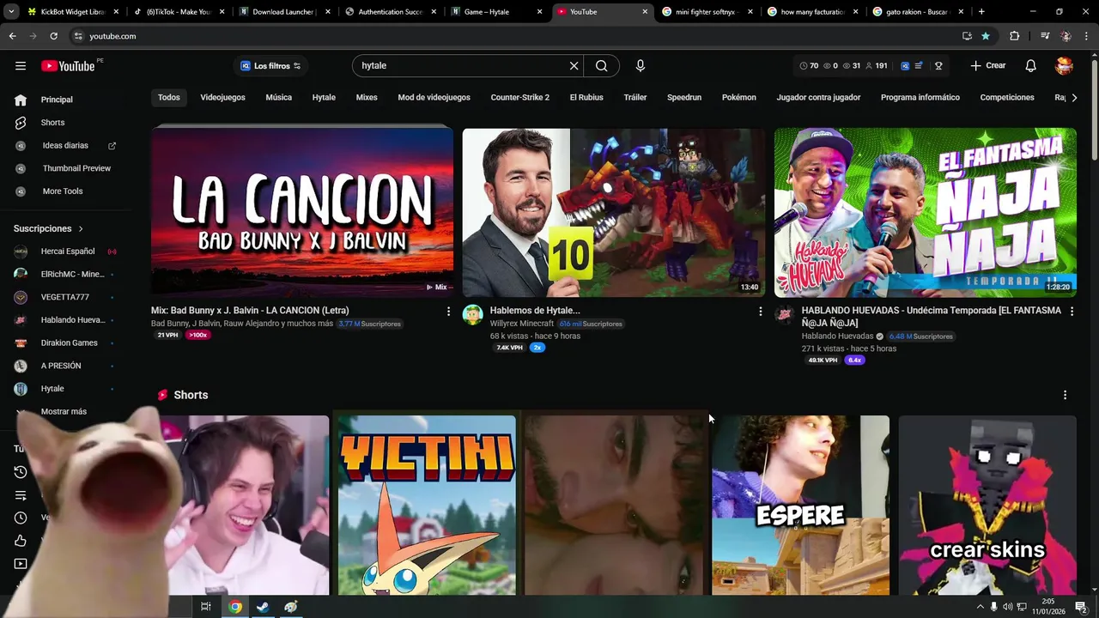Select the Hytale filter chip
This screenshot has height=618, width=1099.
pos(324,98)
